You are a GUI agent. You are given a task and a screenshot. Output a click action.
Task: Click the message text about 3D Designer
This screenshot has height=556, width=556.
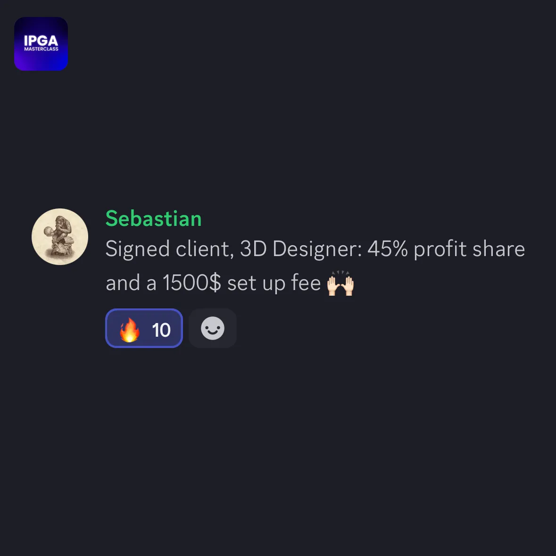[315, 266]
